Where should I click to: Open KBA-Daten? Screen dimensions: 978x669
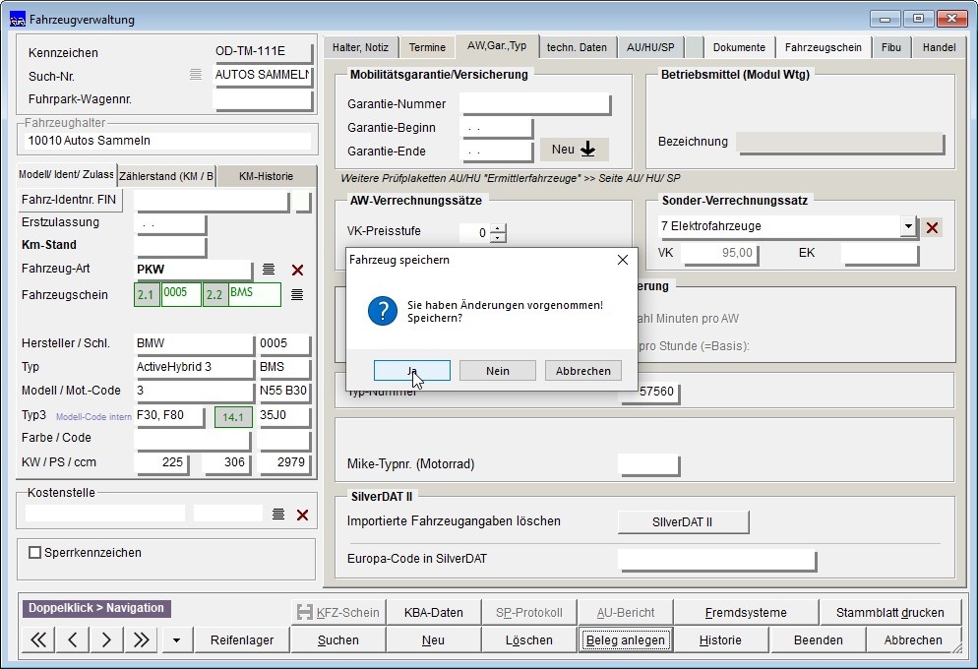click(x=434, y=612)
